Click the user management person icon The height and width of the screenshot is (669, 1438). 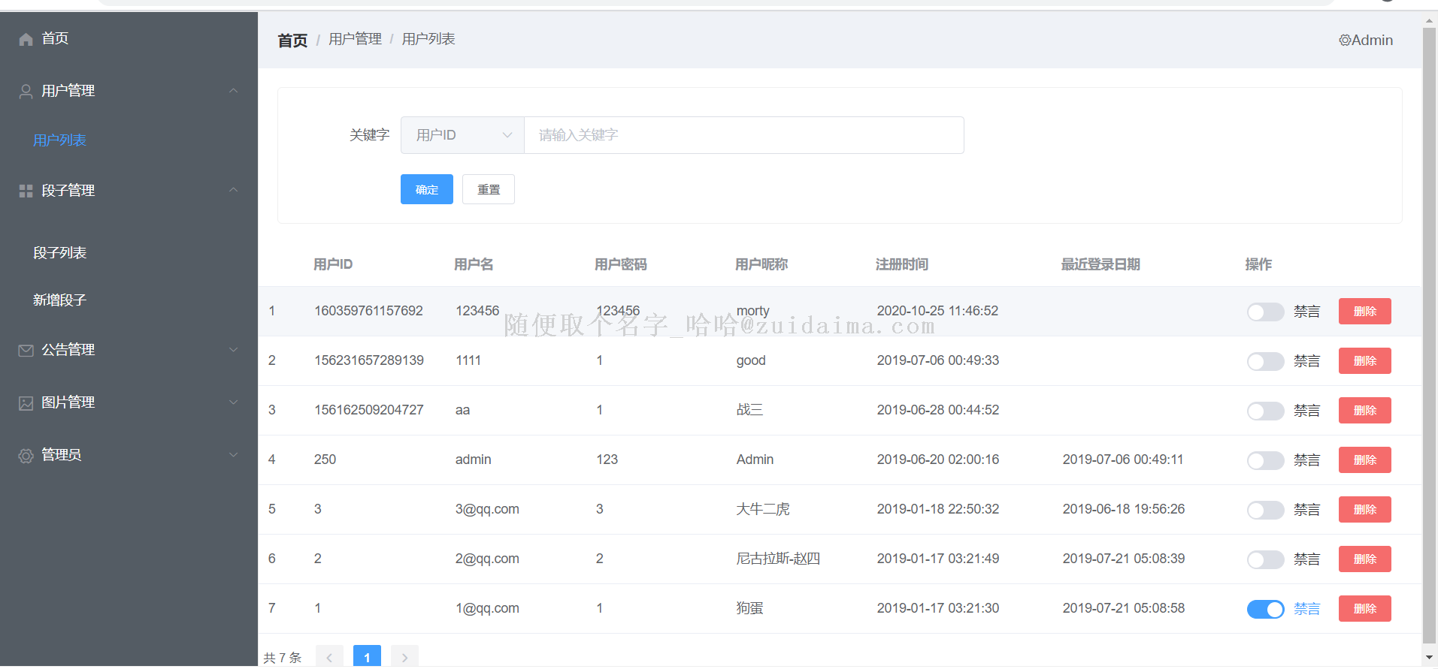click(x=26, y=92)
